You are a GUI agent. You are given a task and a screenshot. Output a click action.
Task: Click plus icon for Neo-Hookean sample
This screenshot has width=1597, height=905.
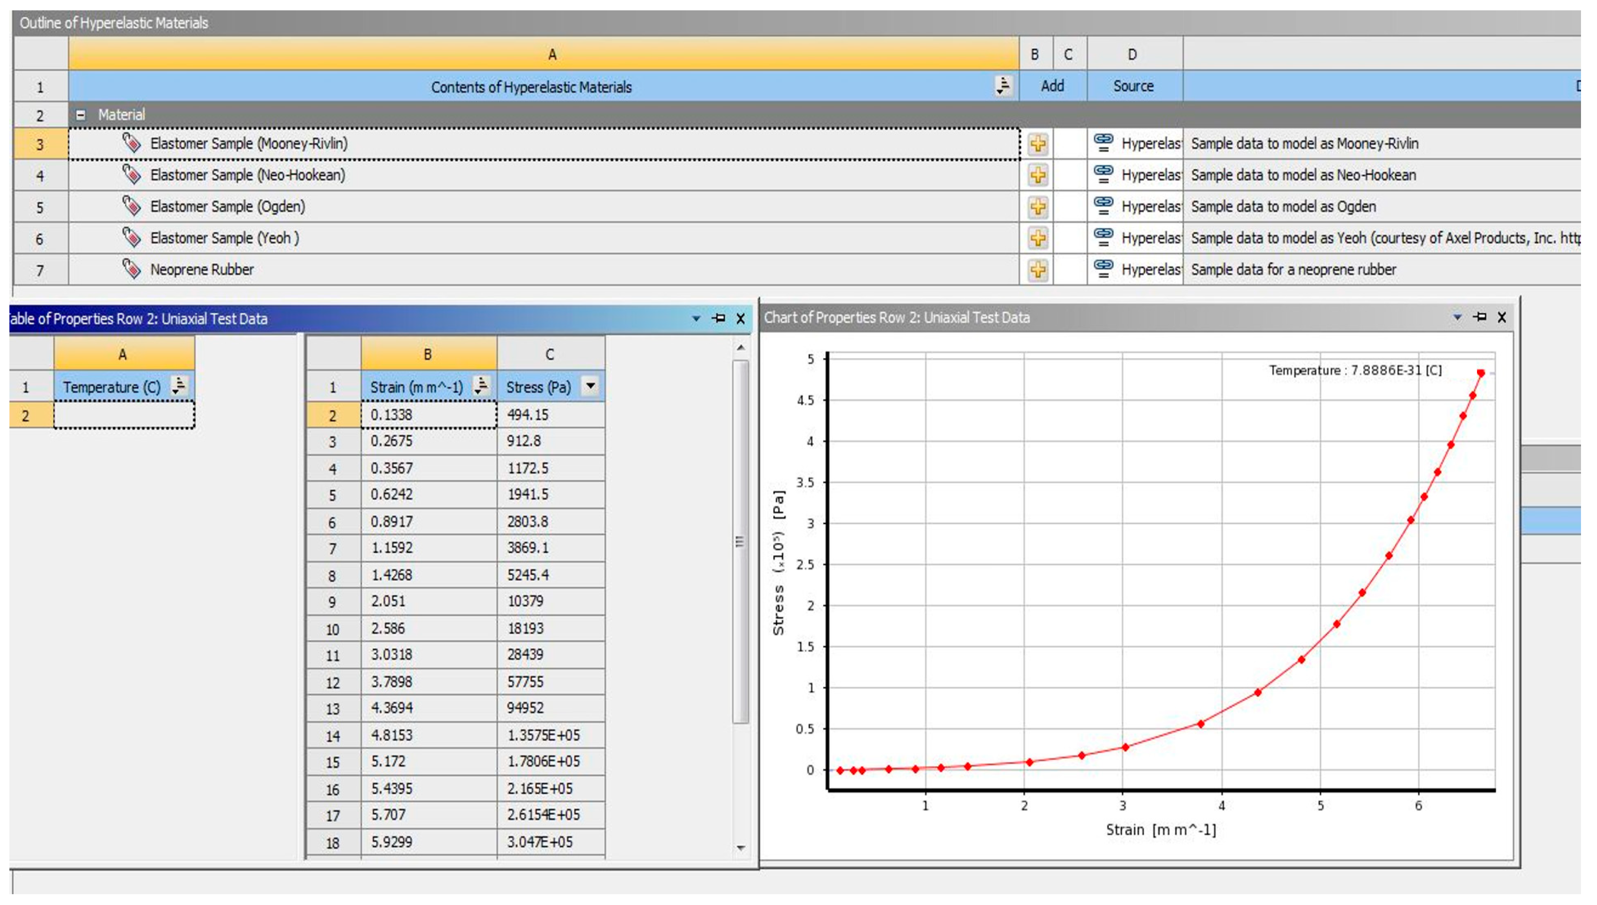click(1037, 175)
